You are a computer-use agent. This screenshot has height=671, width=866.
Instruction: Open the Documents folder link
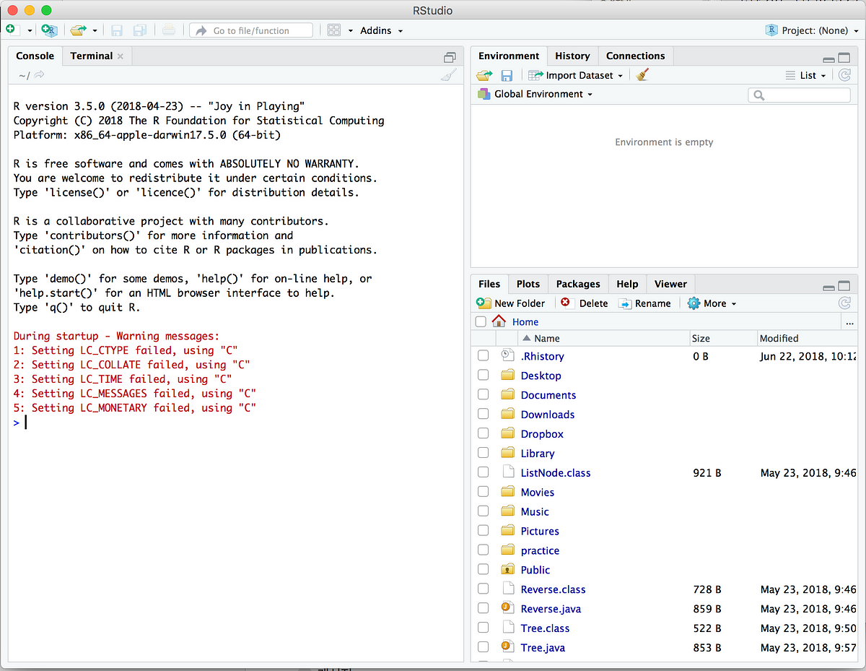(548, 395)
